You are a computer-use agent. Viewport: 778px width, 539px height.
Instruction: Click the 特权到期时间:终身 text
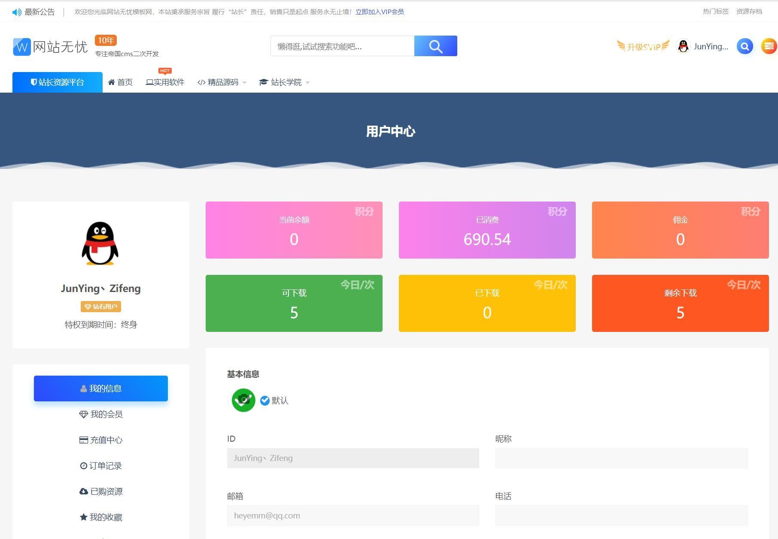(x=101, y=325)
